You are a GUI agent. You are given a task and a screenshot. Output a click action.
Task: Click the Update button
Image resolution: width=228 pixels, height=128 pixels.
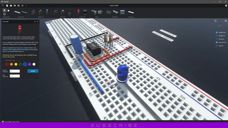point(33,71)
